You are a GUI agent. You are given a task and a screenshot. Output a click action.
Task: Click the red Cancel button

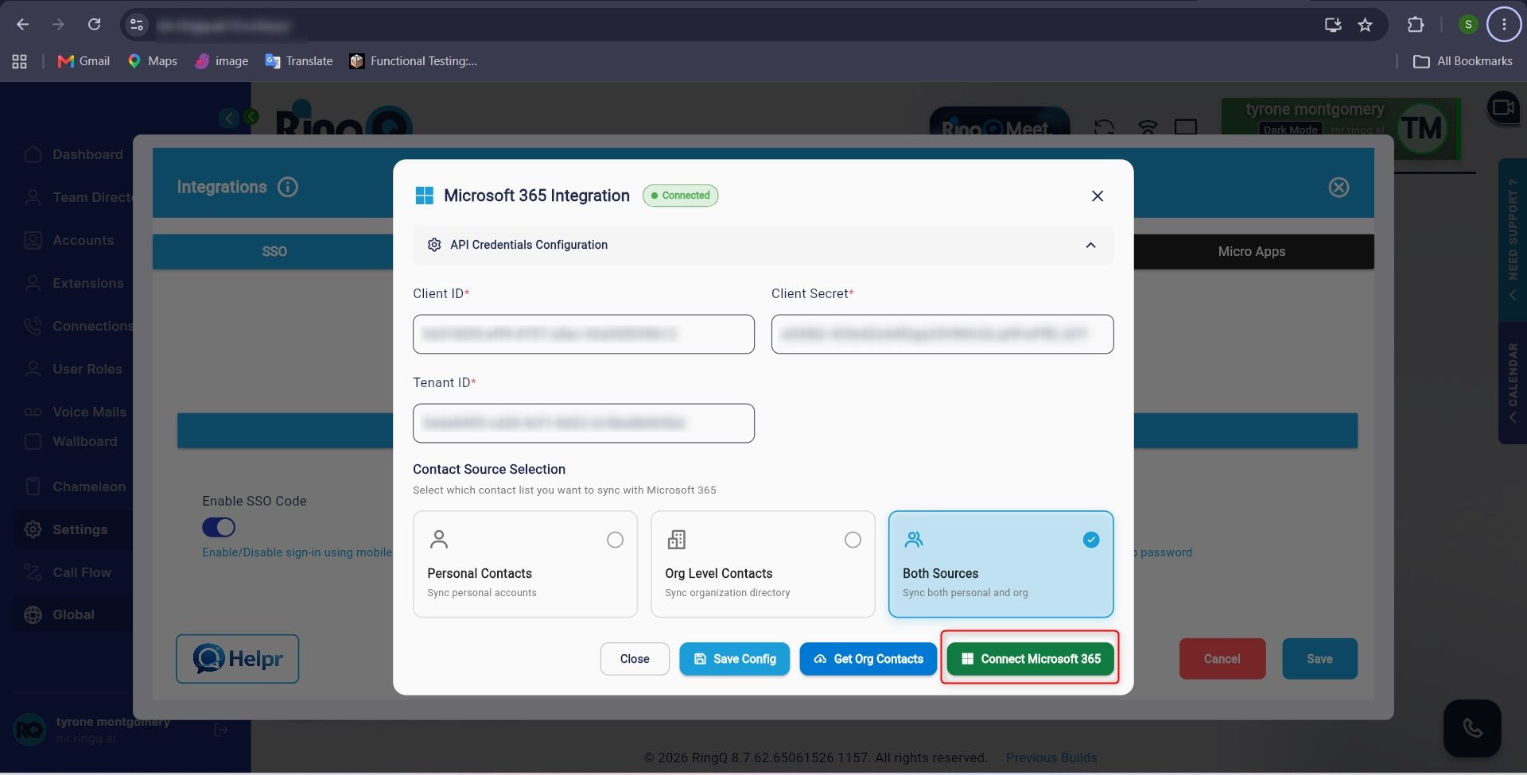[x=1222, y=659]
